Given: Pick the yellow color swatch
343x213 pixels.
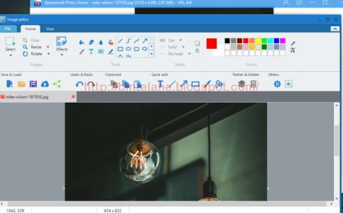Looking at the screenshot, I should coord(258,41).
